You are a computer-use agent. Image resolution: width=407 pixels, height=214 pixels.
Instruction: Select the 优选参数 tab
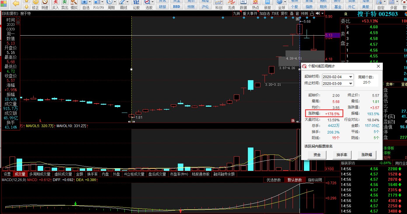click(x=274, y=180)
